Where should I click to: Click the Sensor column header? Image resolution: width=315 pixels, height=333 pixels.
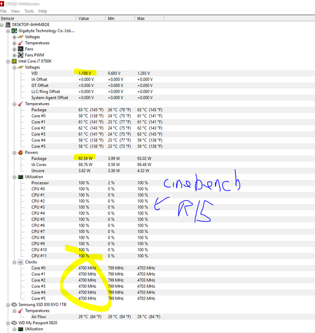click(38, 19)
